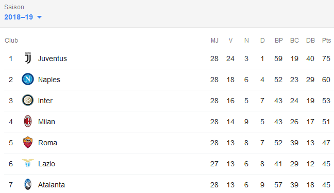Image resolution: width=334 pixels, height=193 pixels.
Task: Click the Naples club crest
Action: click(28, 79)
